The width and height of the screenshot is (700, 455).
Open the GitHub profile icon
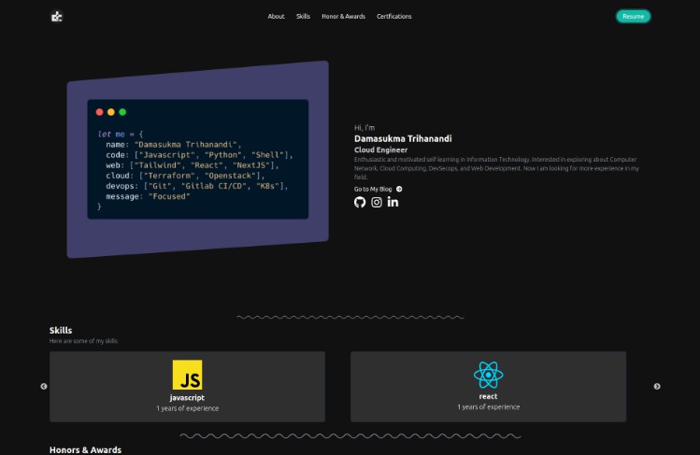(x=360, y=202)
